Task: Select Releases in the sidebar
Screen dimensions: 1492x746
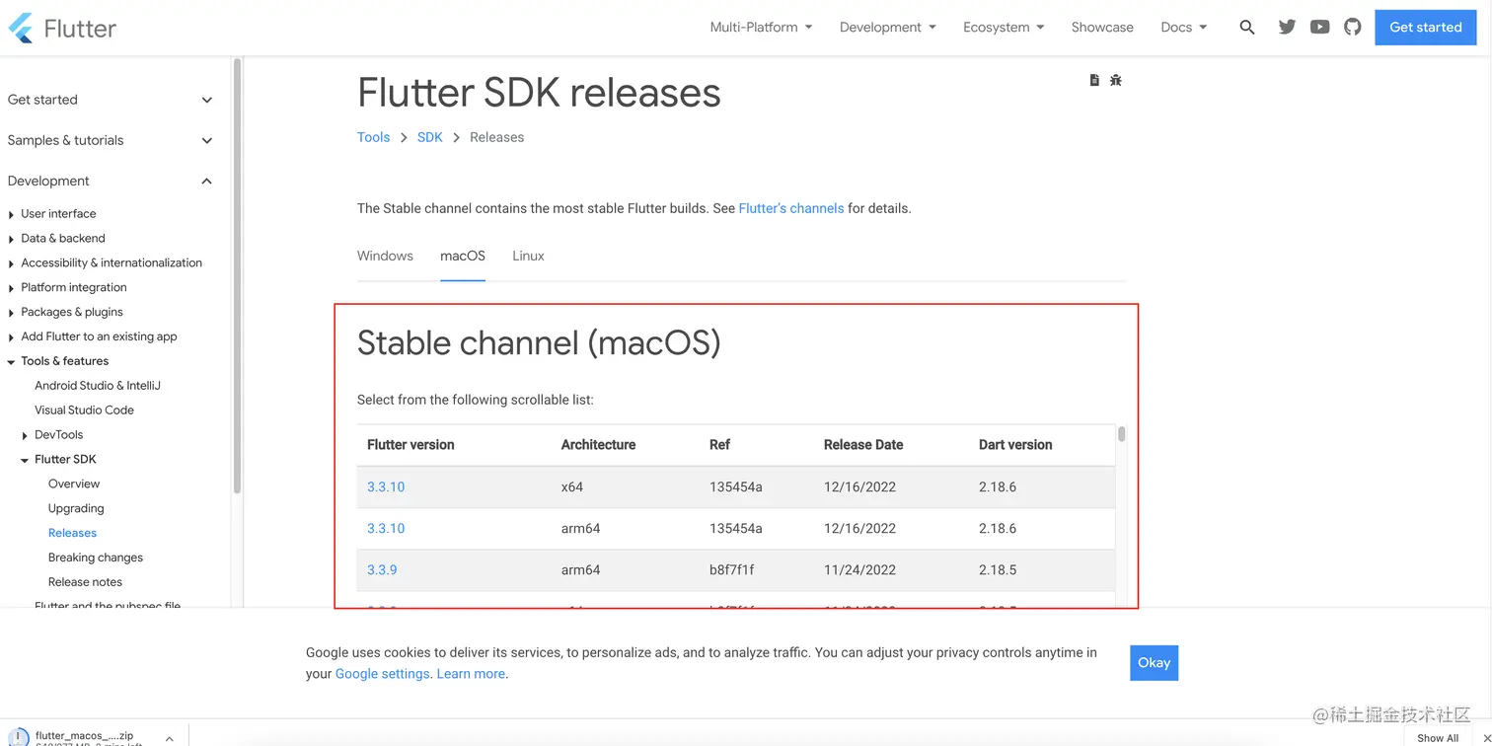Action: coord(72,533)
